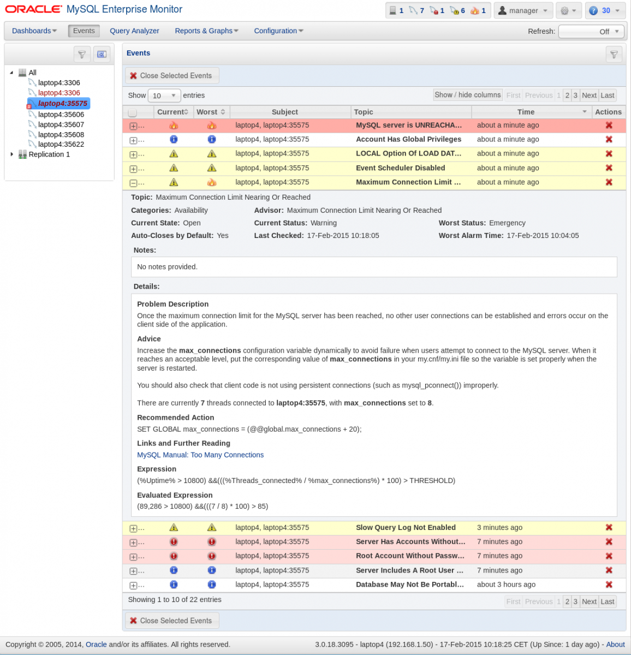Open the Reports & Graphs menu
The width and height of the screenshot is (631, 655).
206,31
